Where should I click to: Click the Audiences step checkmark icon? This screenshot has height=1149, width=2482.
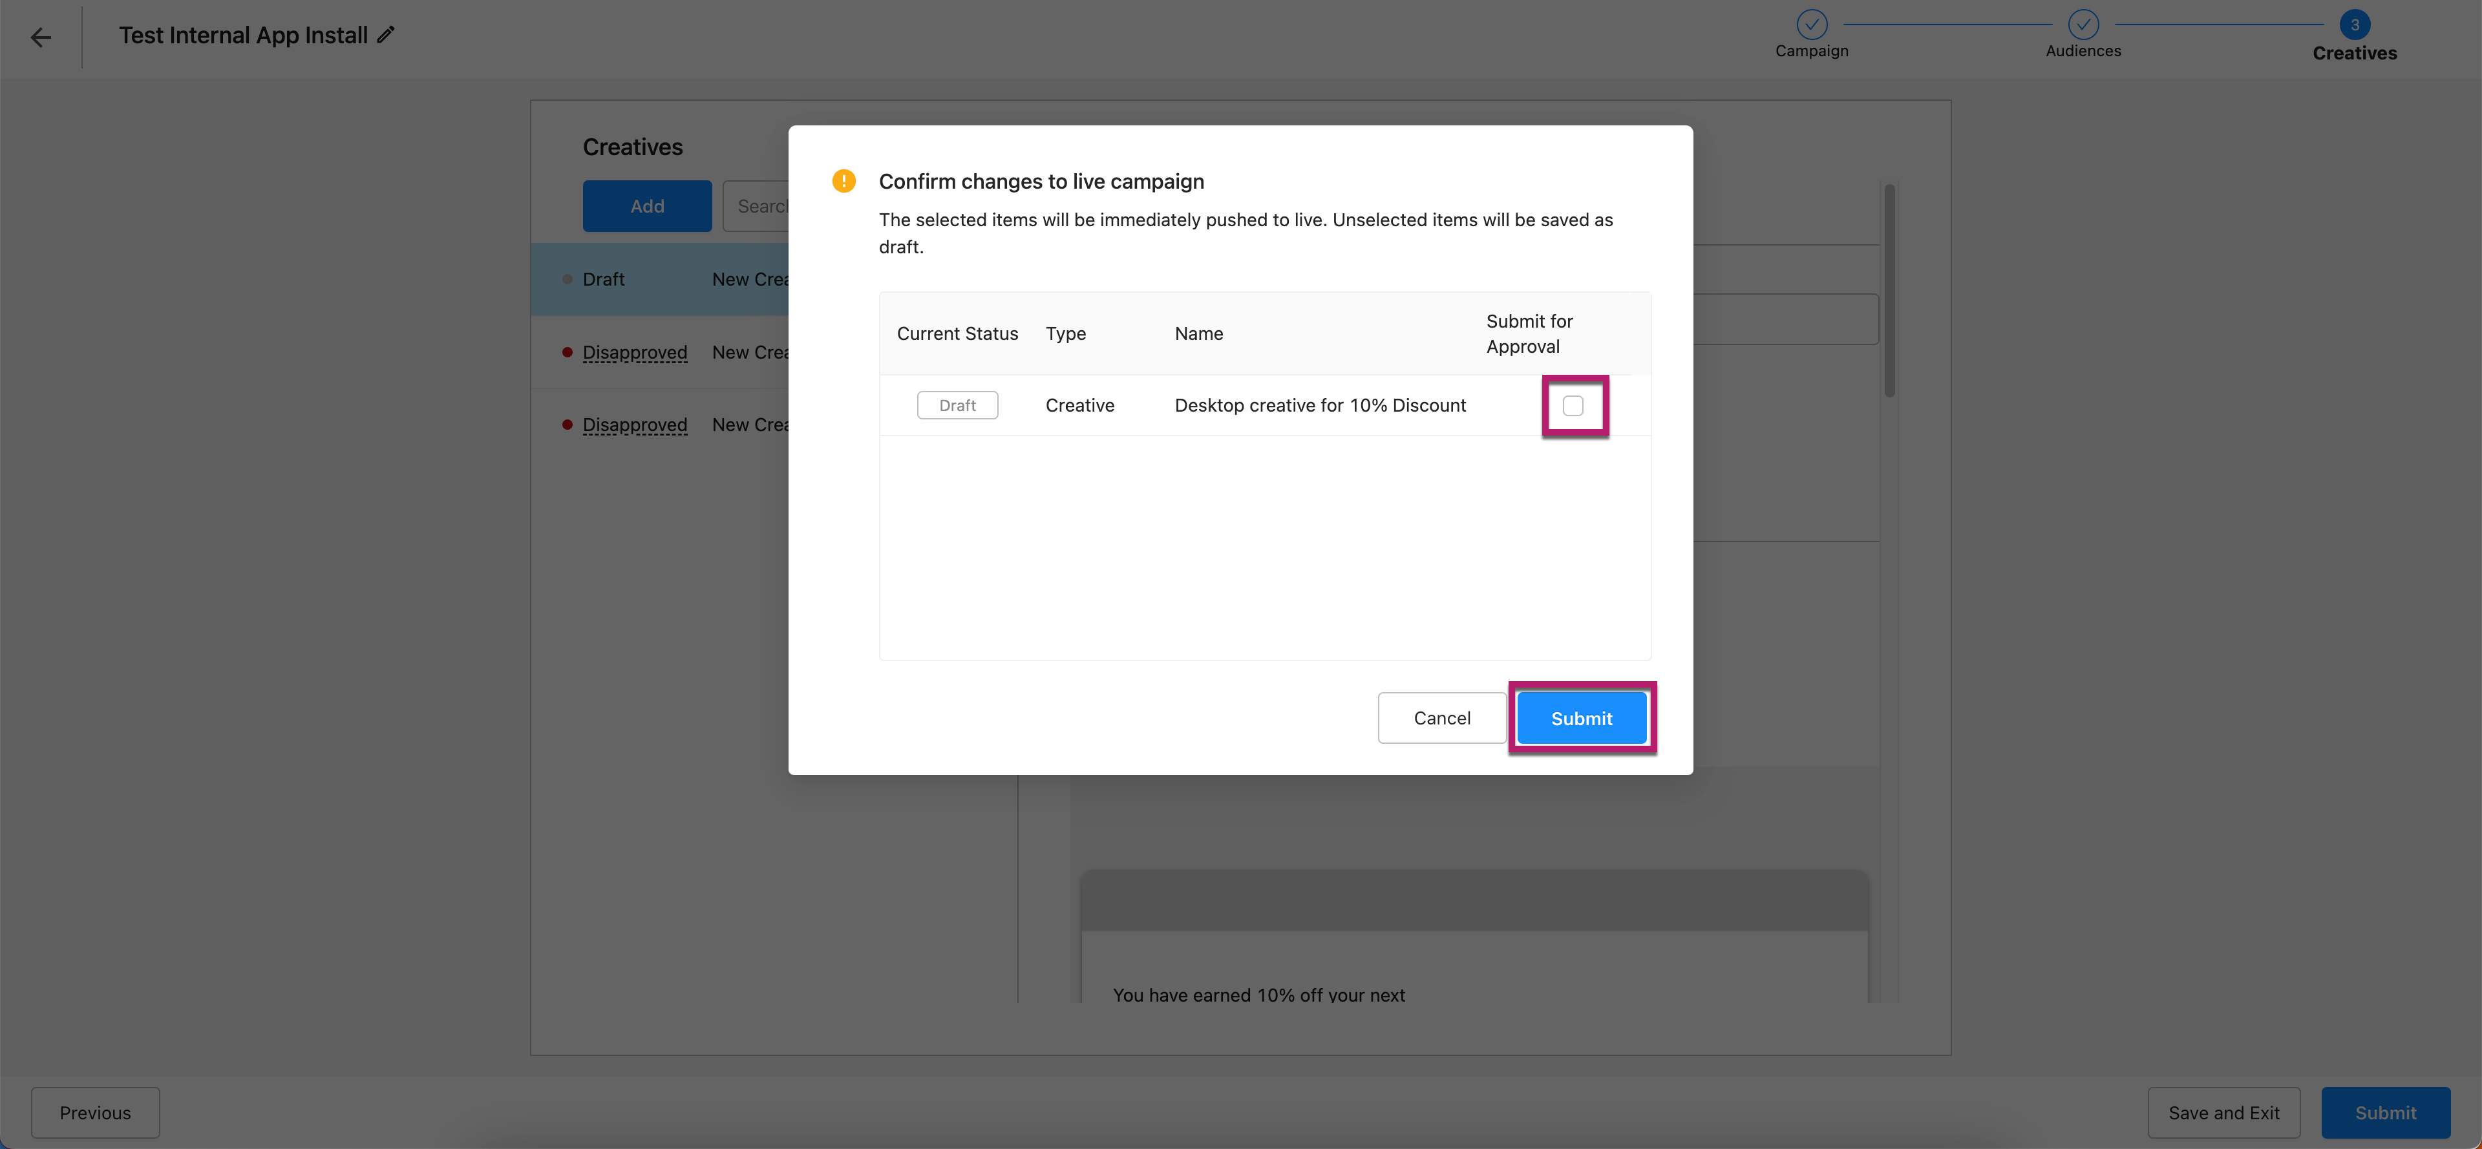click(x=2083, y=24)
